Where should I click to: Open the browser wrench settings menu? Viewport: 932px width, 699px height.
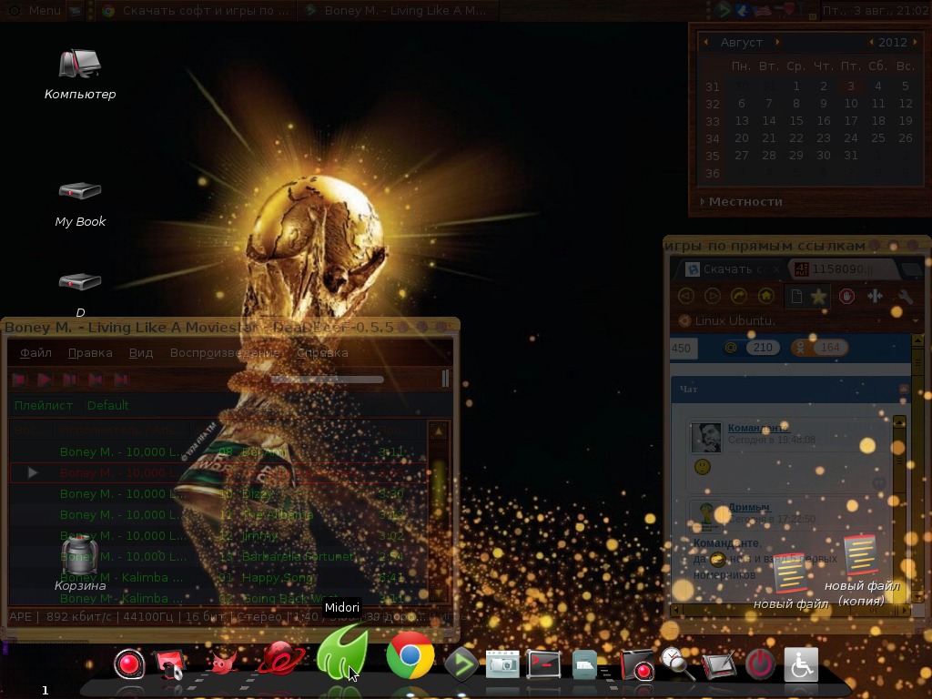click(906, 296)
